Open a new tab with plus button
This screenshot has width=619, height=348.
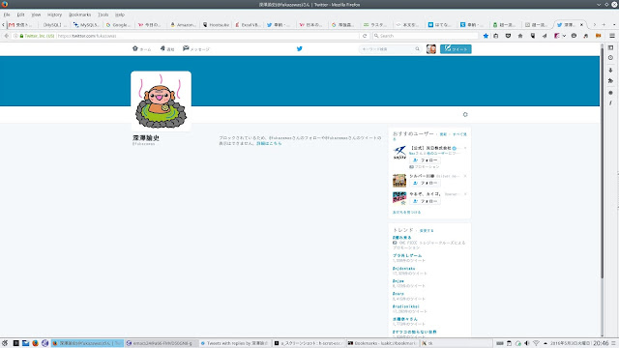click(x=604, y=24)
